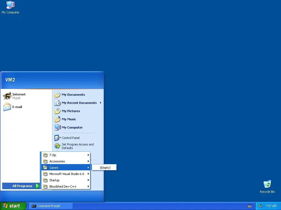The height and width of the screenshot is (210, 281).
Task: Click the Control Panel icon
Action: (57, 138)
